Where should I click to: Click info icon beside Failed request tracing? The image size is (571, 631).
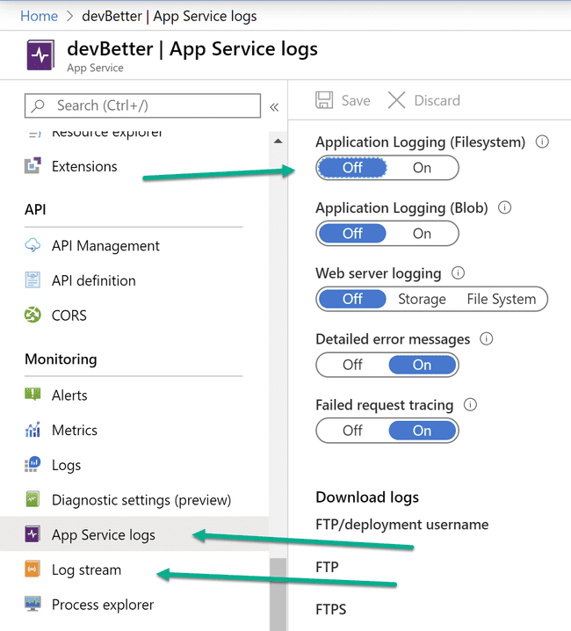pos(470,404)
